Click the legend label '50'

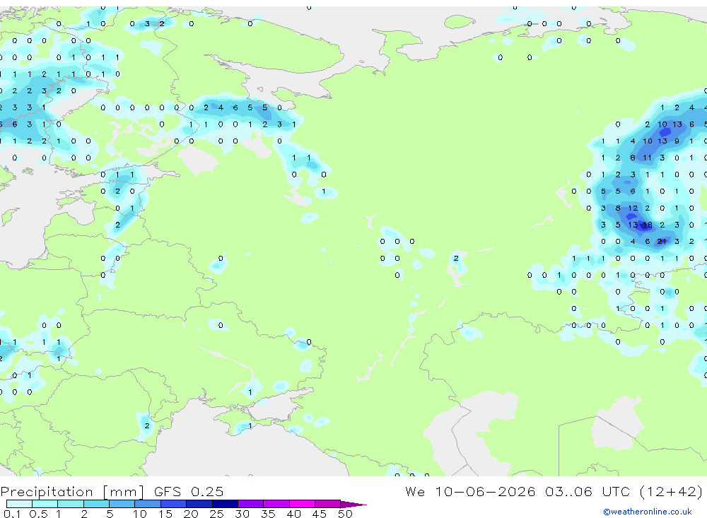tap(345, 514)
